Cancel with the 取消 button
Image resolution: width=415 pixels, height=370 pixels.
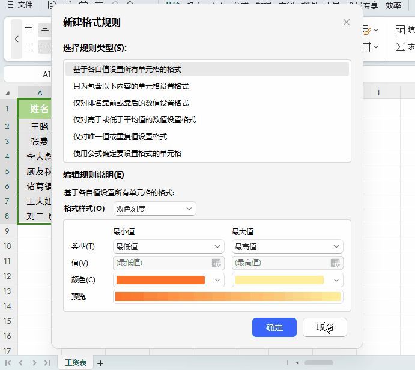tap(325, 327)
